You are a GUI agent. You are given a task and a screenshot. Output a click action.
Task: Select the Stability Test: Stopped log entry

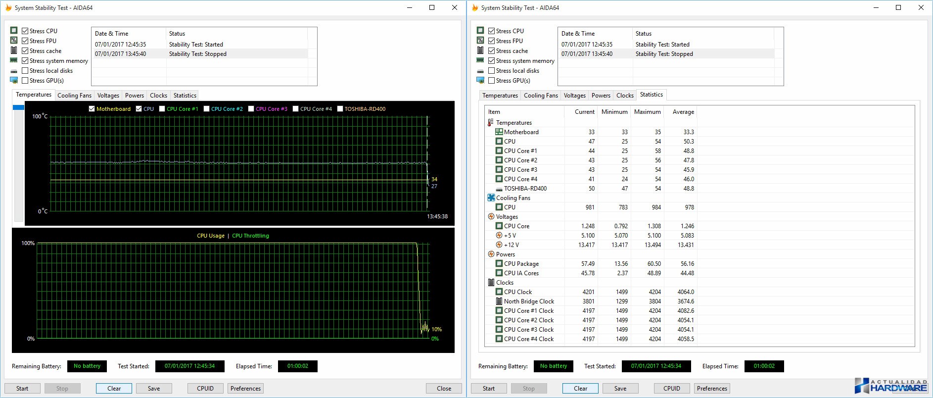[x=197, y=54]
